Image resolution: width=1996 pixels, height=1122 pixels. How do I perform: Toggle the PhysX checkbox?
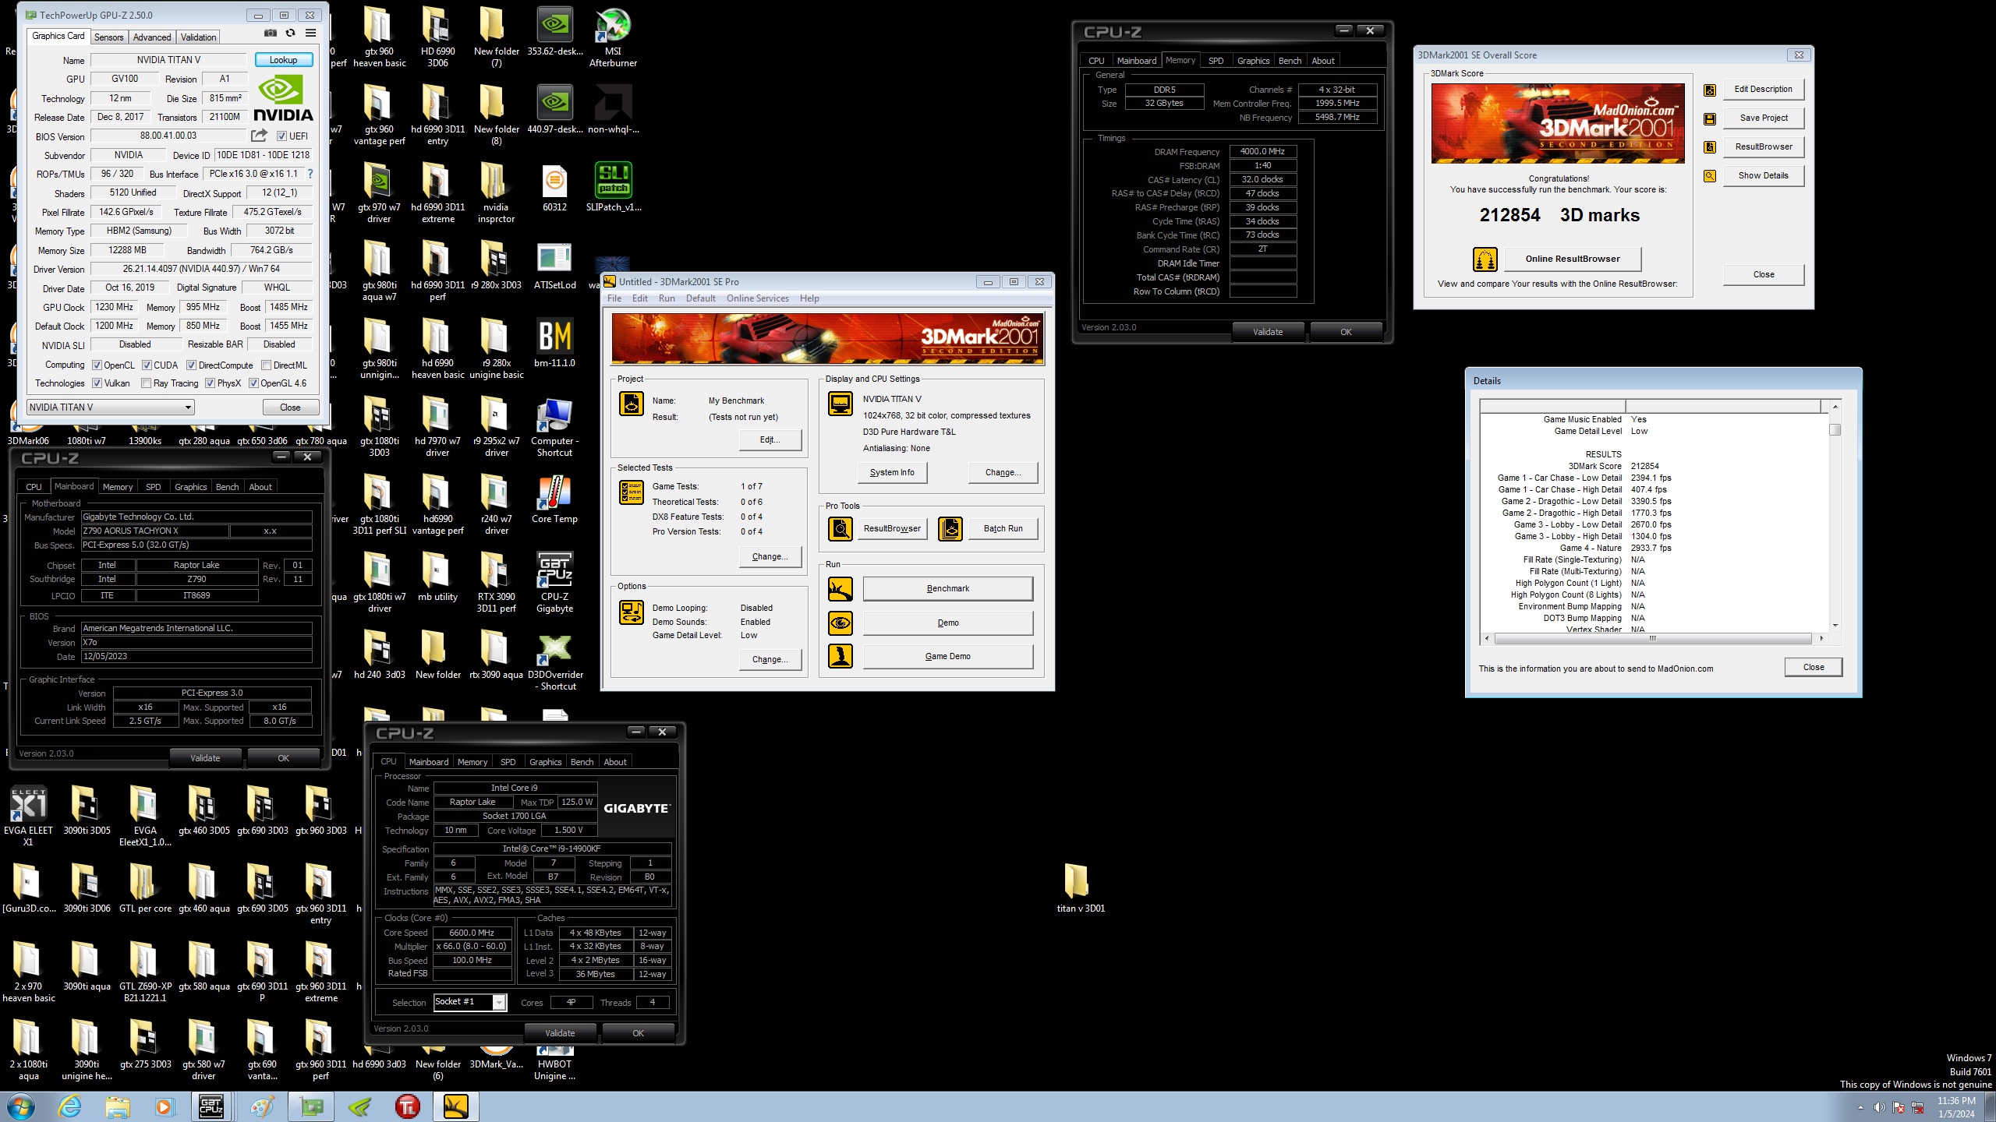(x=210, y=383)
